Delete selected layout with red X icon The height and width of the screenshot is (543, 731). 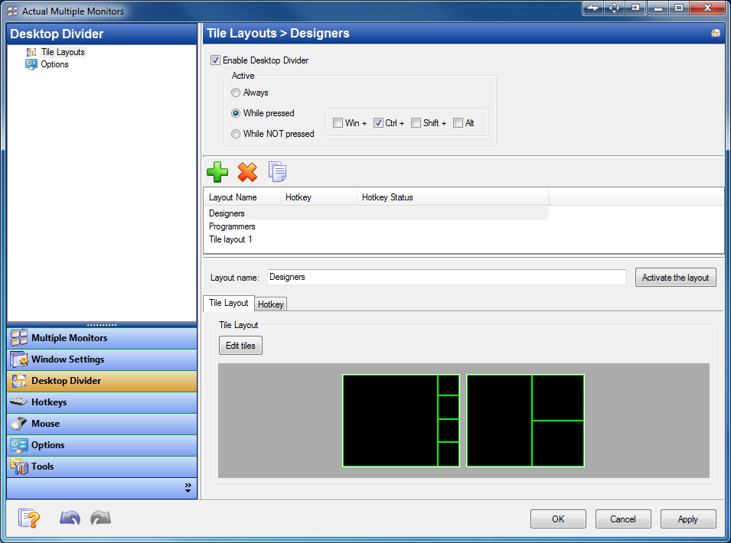point(247,172)
